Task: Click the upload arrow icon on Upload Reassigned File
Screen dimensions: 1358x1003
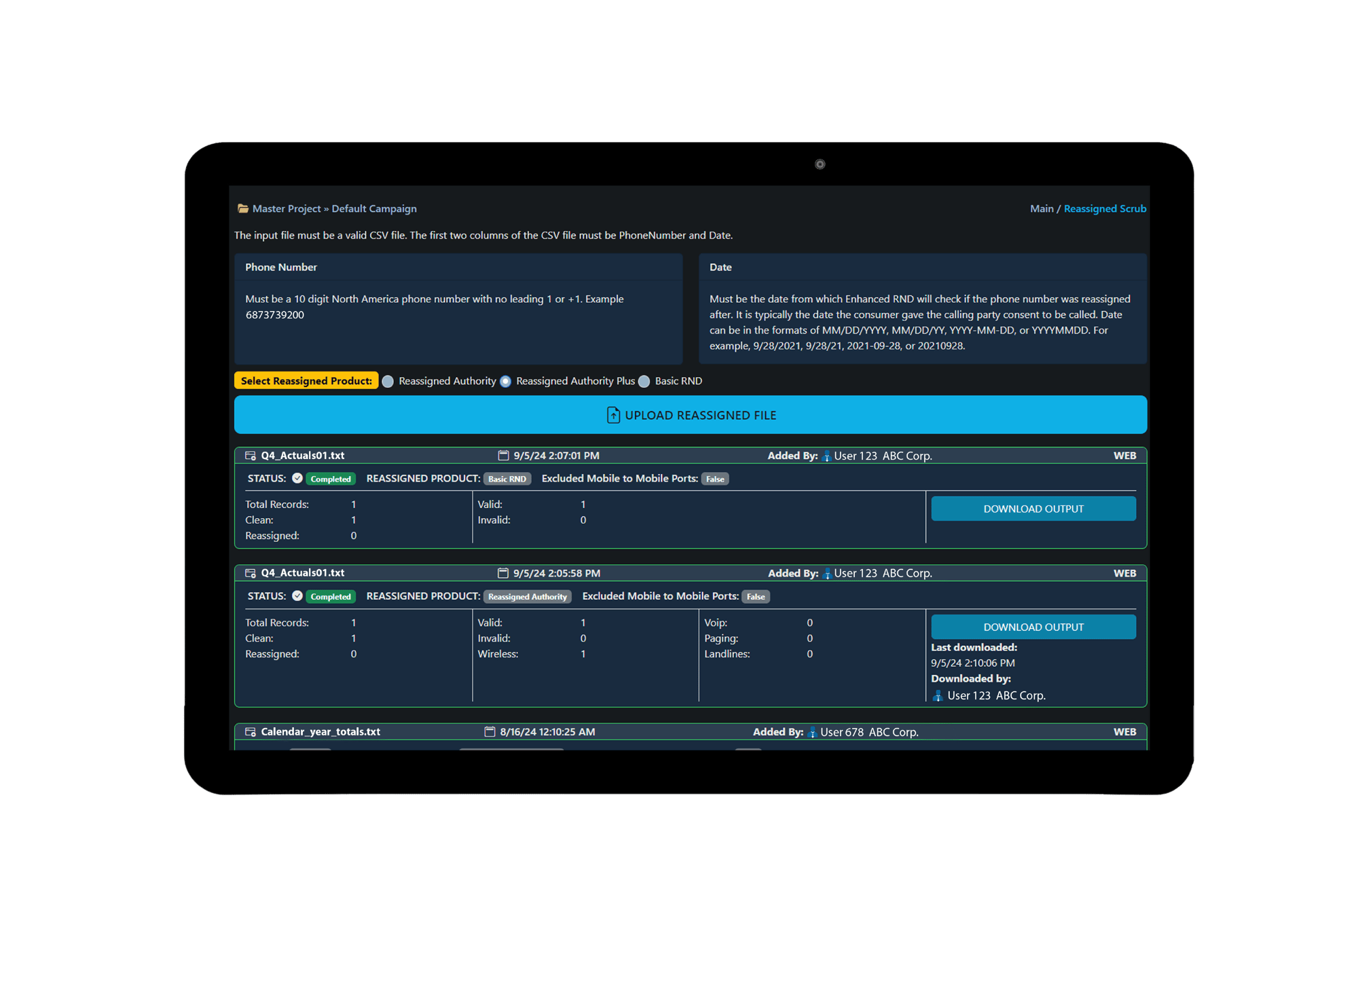Action: (613, 415)
